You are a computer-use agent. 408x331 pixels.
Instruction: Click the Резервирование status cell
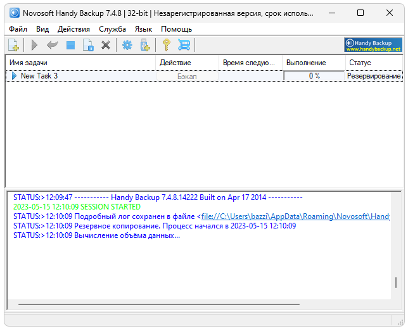[374, 76]
